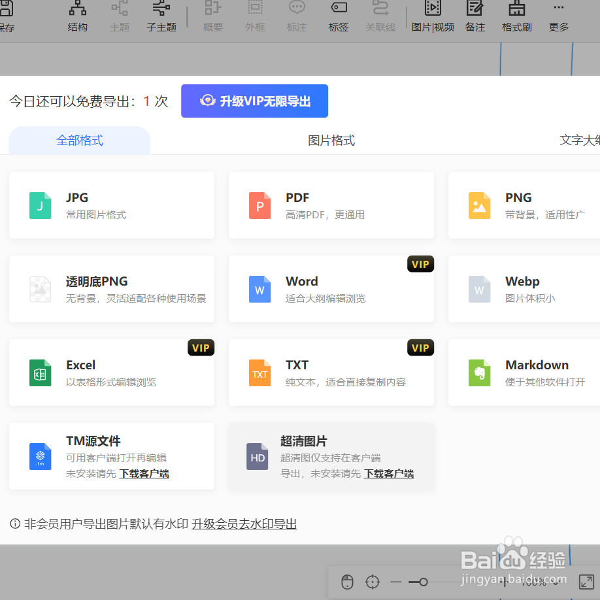Image resolution: width=600 pixels, height=600 pixels.
Task: Open 升级会员去水印导出 link
Action: pyautogui.click(x=244, y=524)
